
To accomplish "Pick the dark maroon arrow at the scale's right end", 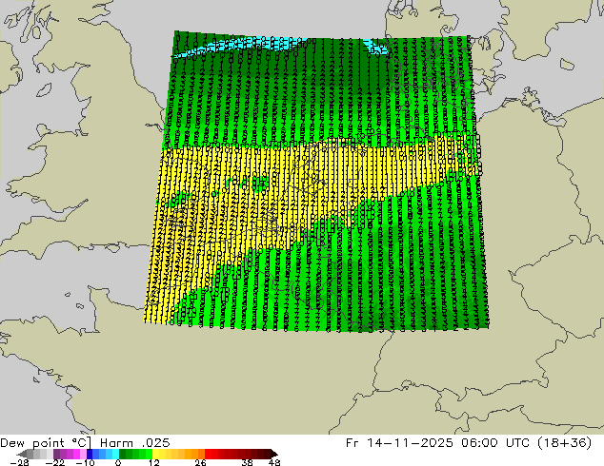I will pyautogui.click(x=274, y=454).
